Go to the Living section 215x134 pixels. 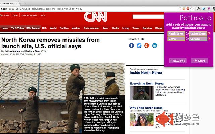click(126, 28)
